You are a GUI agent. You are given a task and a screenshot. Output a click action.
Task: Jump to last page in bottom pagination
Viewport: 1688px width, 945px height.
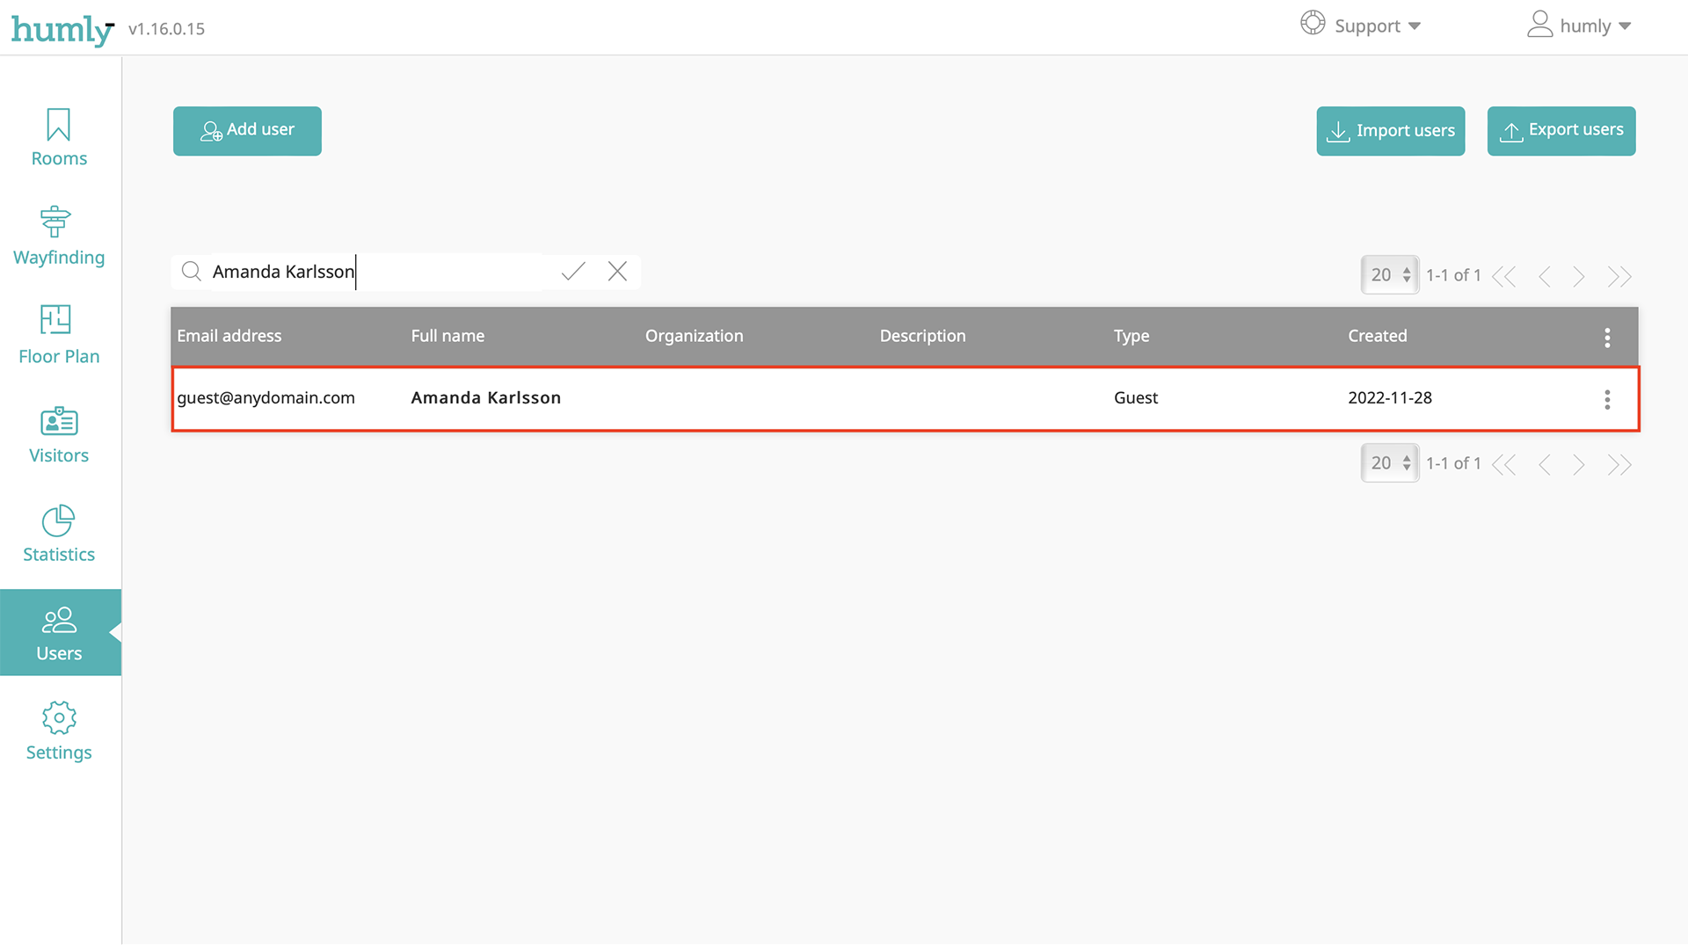tap(1619, 464)
